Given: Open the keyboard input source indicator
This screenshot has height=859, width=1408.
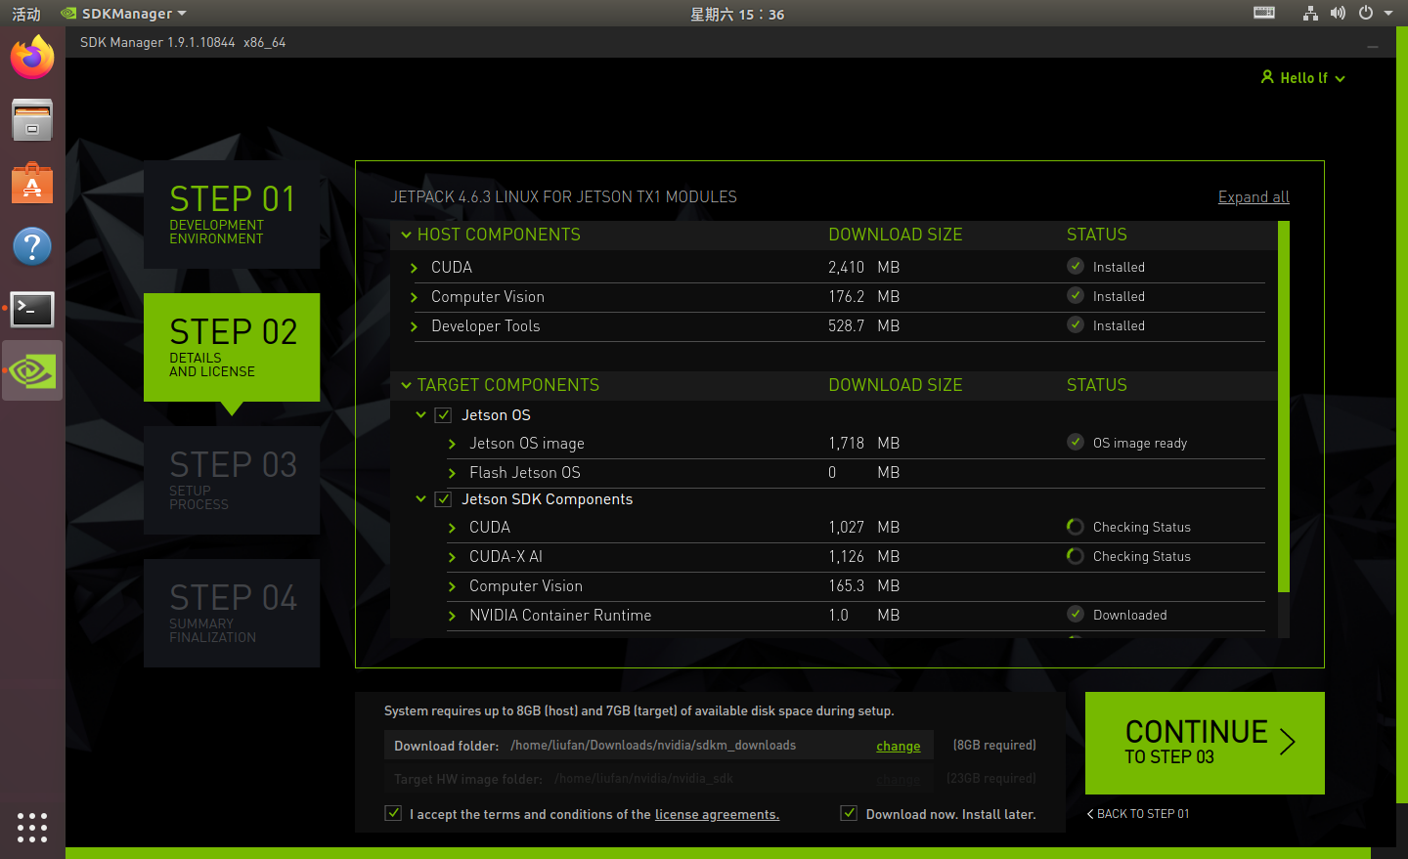Looking at the screenshot, I should (1264, 13).
